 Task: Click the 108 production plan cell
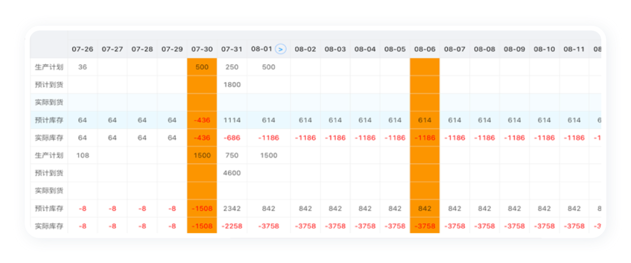coord(83,155)
